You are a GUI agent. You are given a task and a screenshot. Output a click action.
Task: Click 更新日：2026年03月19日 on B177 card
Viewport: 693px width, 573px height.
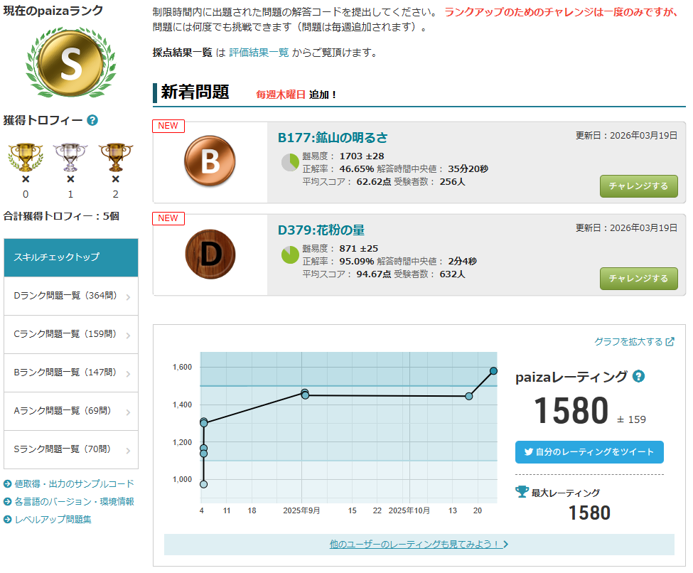[626, 136]
